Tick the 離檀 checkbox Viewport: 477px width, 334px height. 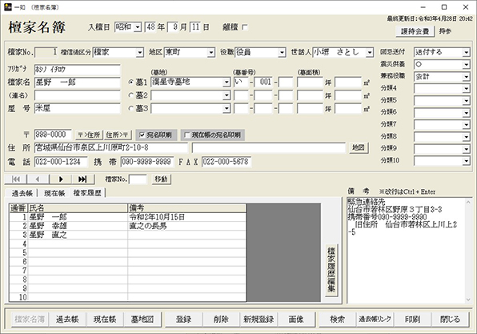[245, 27]
